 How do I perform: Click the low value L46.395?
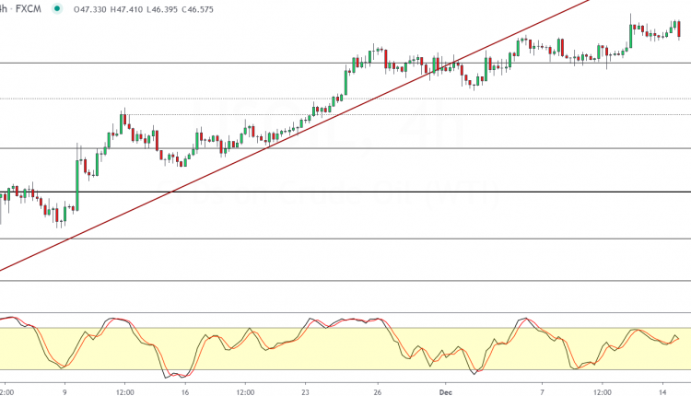point(162,9)
